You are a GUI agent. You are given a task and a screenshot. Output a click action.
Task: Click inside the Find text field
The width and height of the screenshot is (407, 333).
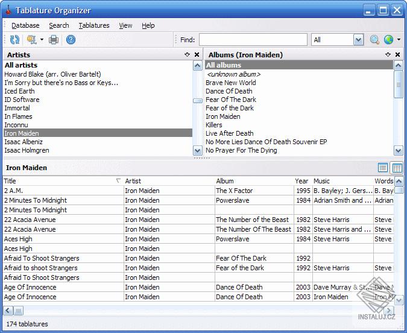[x=253, y=40]
